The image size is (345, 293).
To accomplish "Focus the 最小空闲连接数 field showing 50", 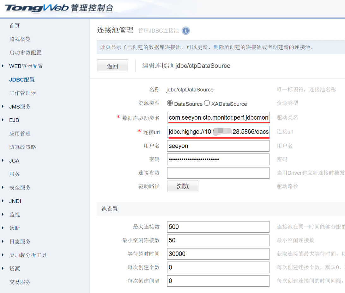I will pyautogui.click(x=218, y=240).
